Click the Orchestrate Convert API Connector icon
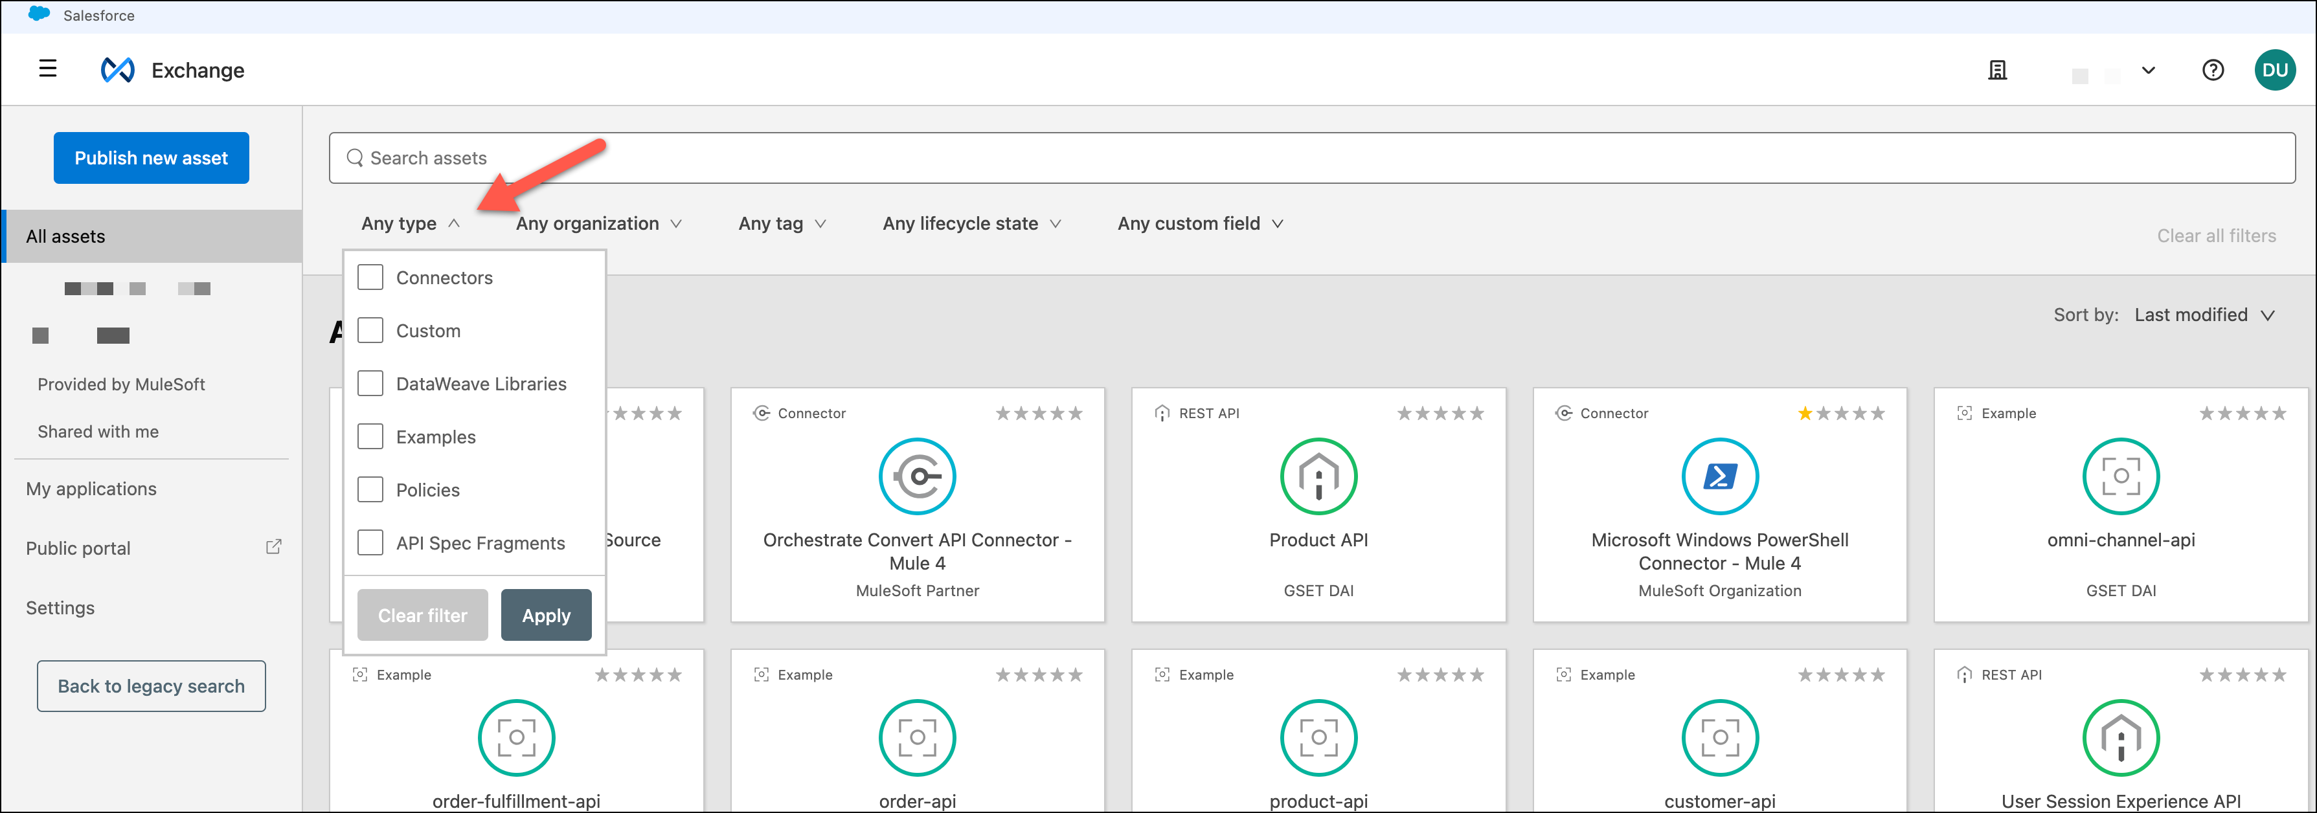 (x=916, y=476)
